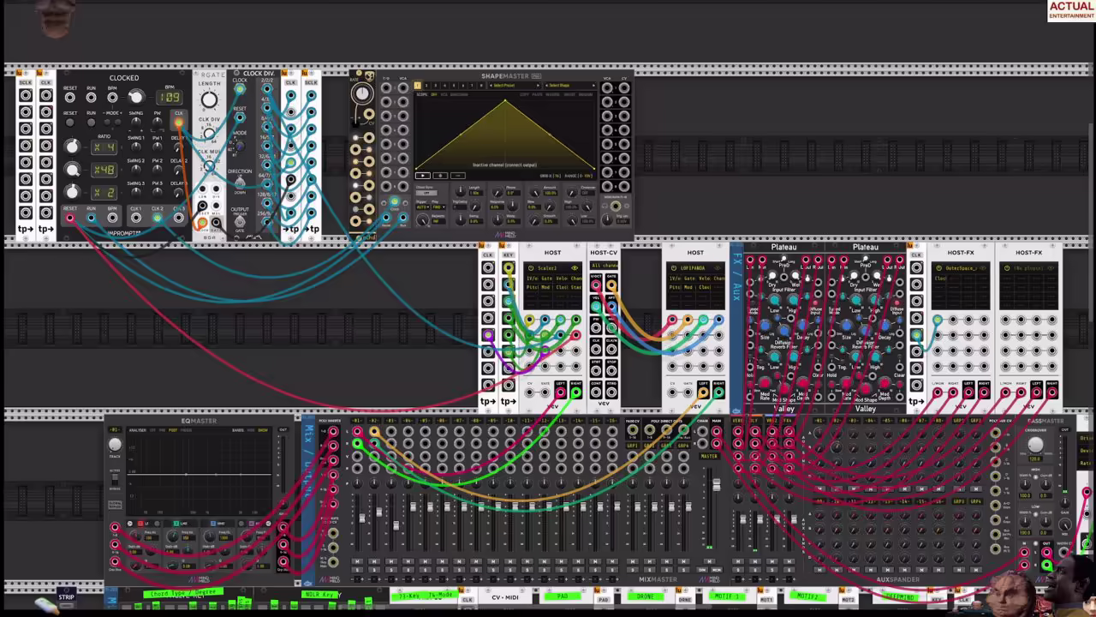
Task: Click next-shape arrow in ShapeMaster
Action: [x=593, y=86]
